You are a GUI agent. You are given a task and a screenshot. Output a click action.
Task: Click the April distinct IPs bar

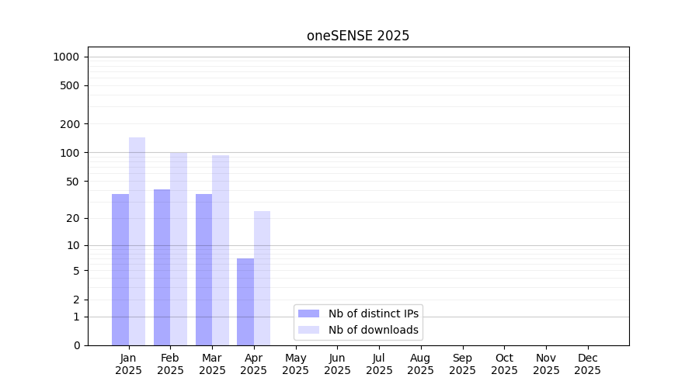pyautogui.click(x=245, y=302)
